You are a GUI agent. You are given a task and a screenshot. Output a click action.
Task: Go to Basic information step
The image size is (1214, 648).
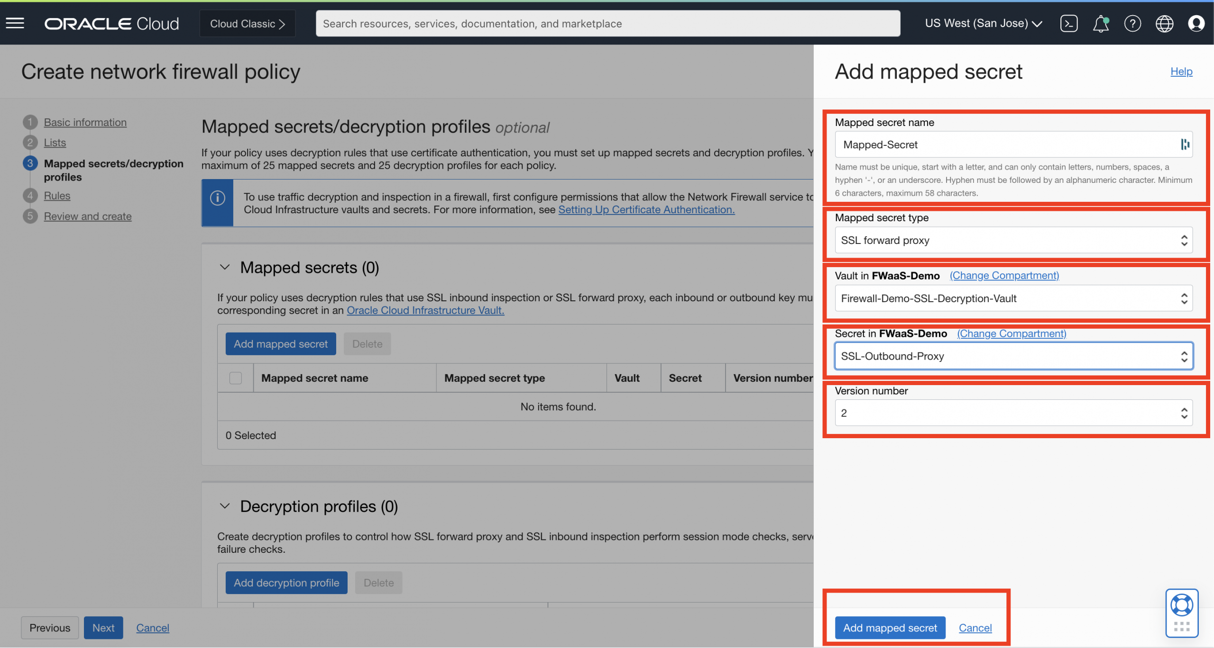pos(85,122)
